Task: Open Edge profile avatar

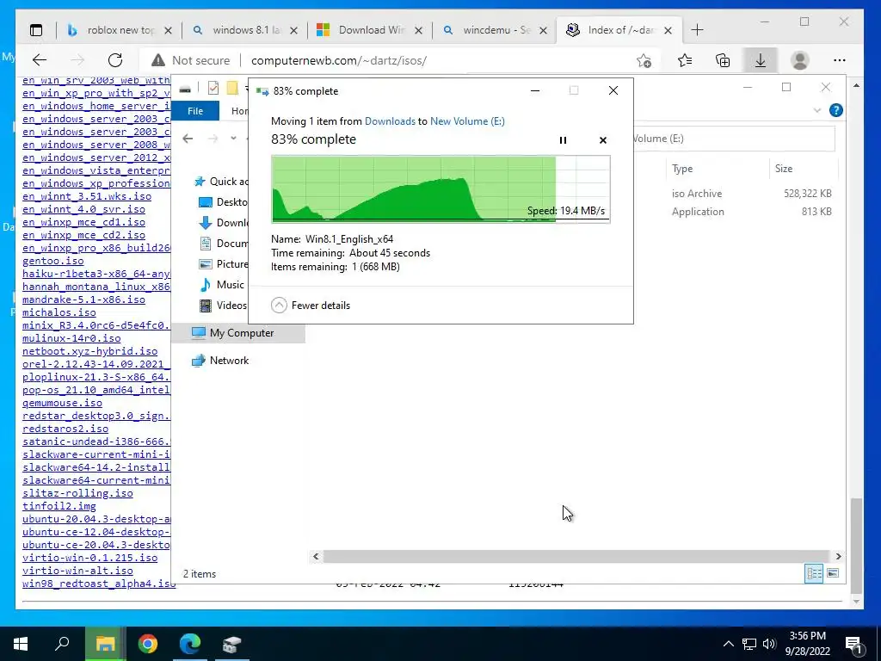Action: (x=799, y=60)
